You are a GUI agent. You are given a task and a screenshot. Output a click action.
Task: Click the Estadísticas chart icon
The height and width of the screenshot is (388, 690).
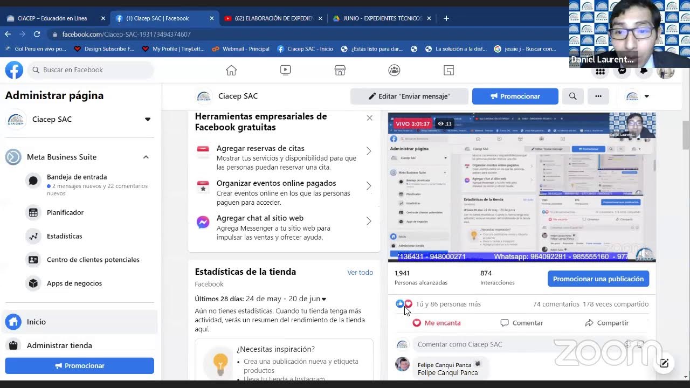pos(33,236)
